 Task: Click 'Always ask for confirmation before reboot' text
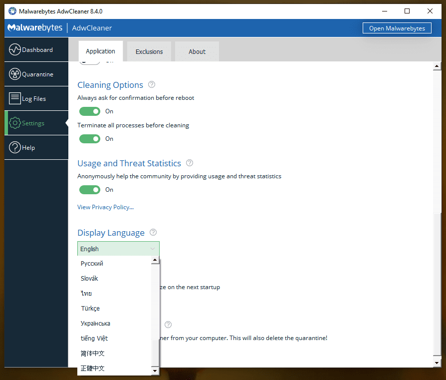coord(136,98)
